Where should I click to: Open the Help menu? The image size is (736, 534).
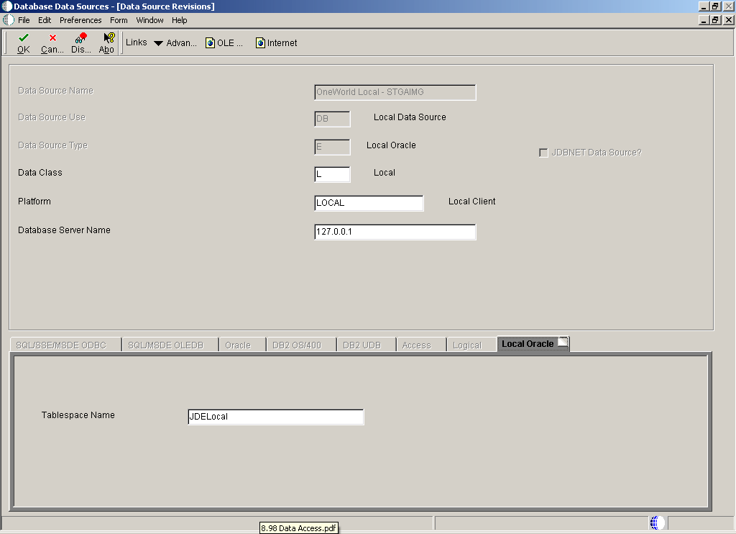click(179, 20)
